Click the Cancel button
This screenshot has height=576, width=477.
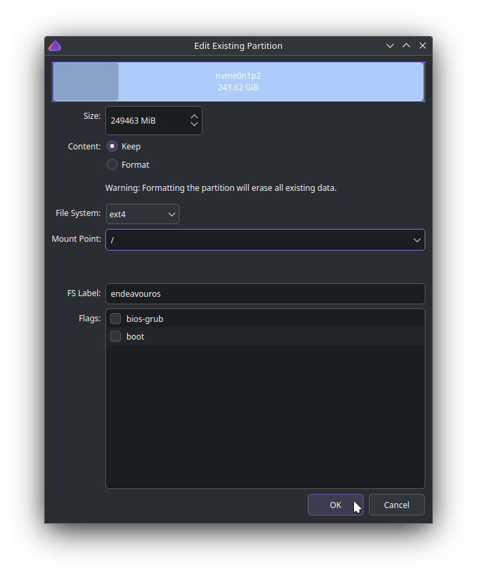397,505
